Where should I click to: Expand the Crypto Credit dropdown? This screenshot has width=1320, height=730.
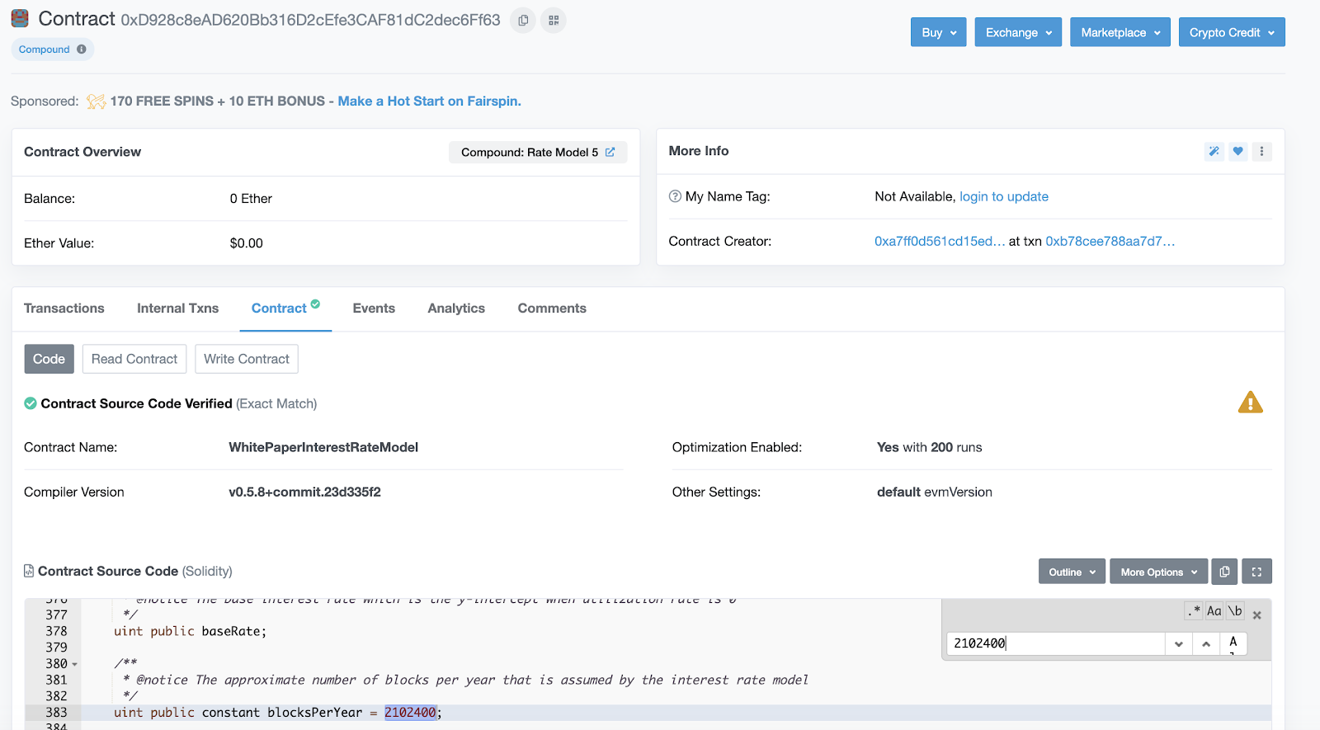[1232, 32]
